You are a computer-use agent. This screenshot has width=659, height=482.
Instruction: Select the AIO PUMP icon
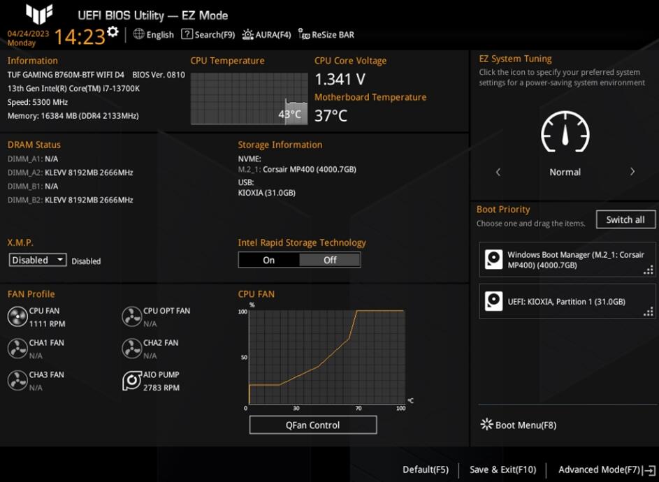coord(131,380)
